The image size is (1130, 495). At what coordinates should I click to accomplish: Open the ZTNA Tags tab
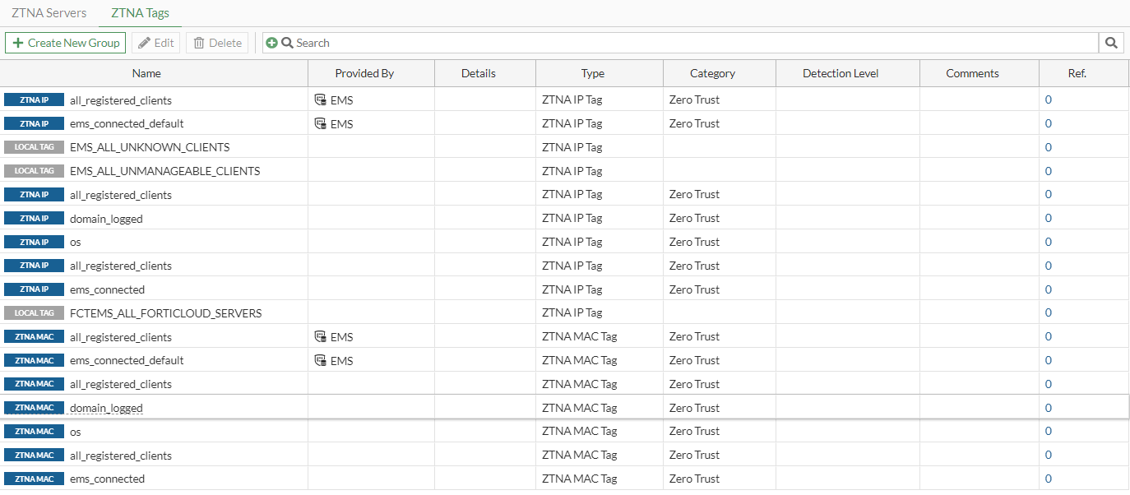click(140, 12)
